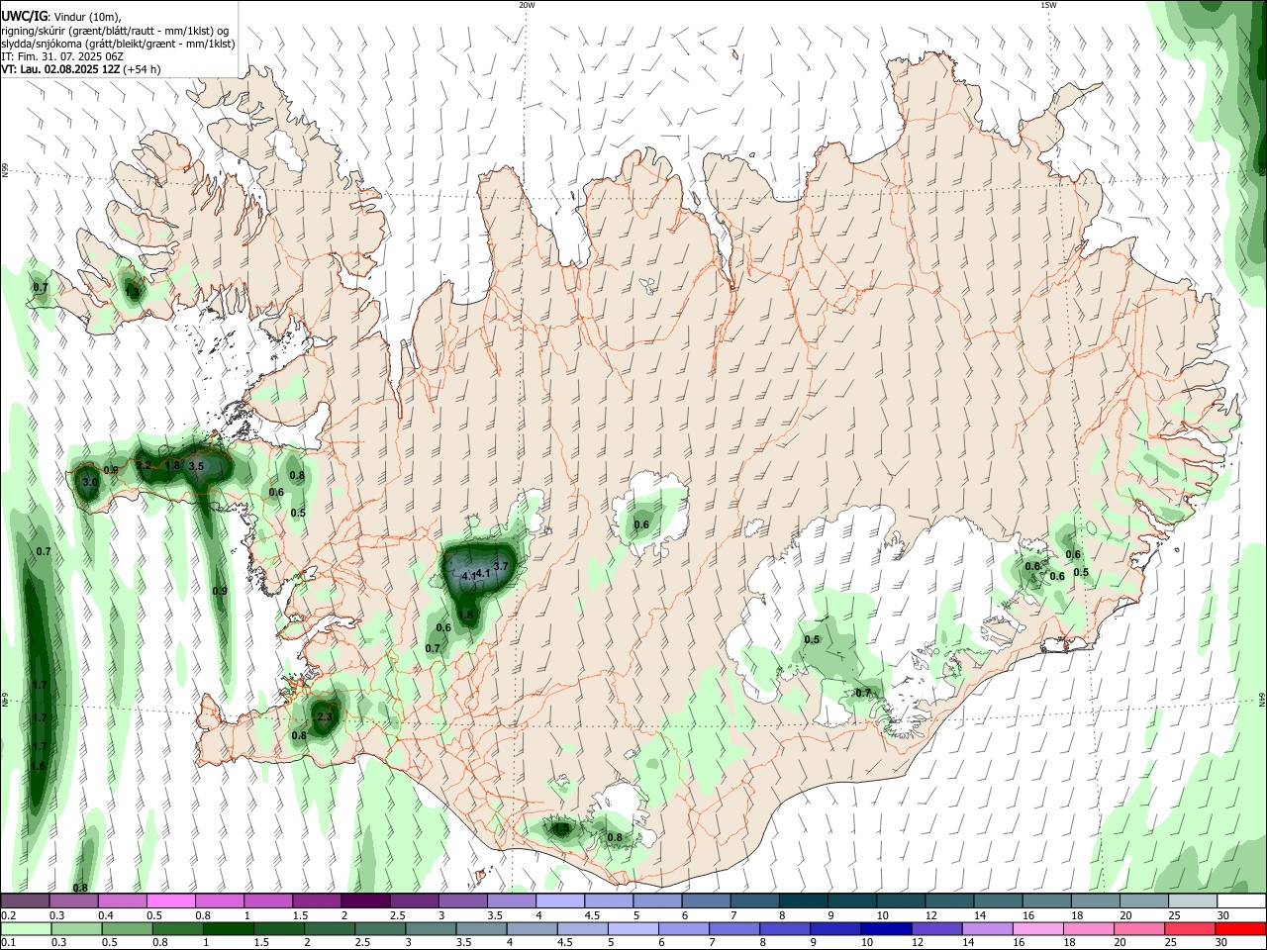Image resolution: width=1267 pixels, height=950 pixels.
Task: Click the crimson 25 swatch, lower legend row
Action: click(x=1192, y=929)
